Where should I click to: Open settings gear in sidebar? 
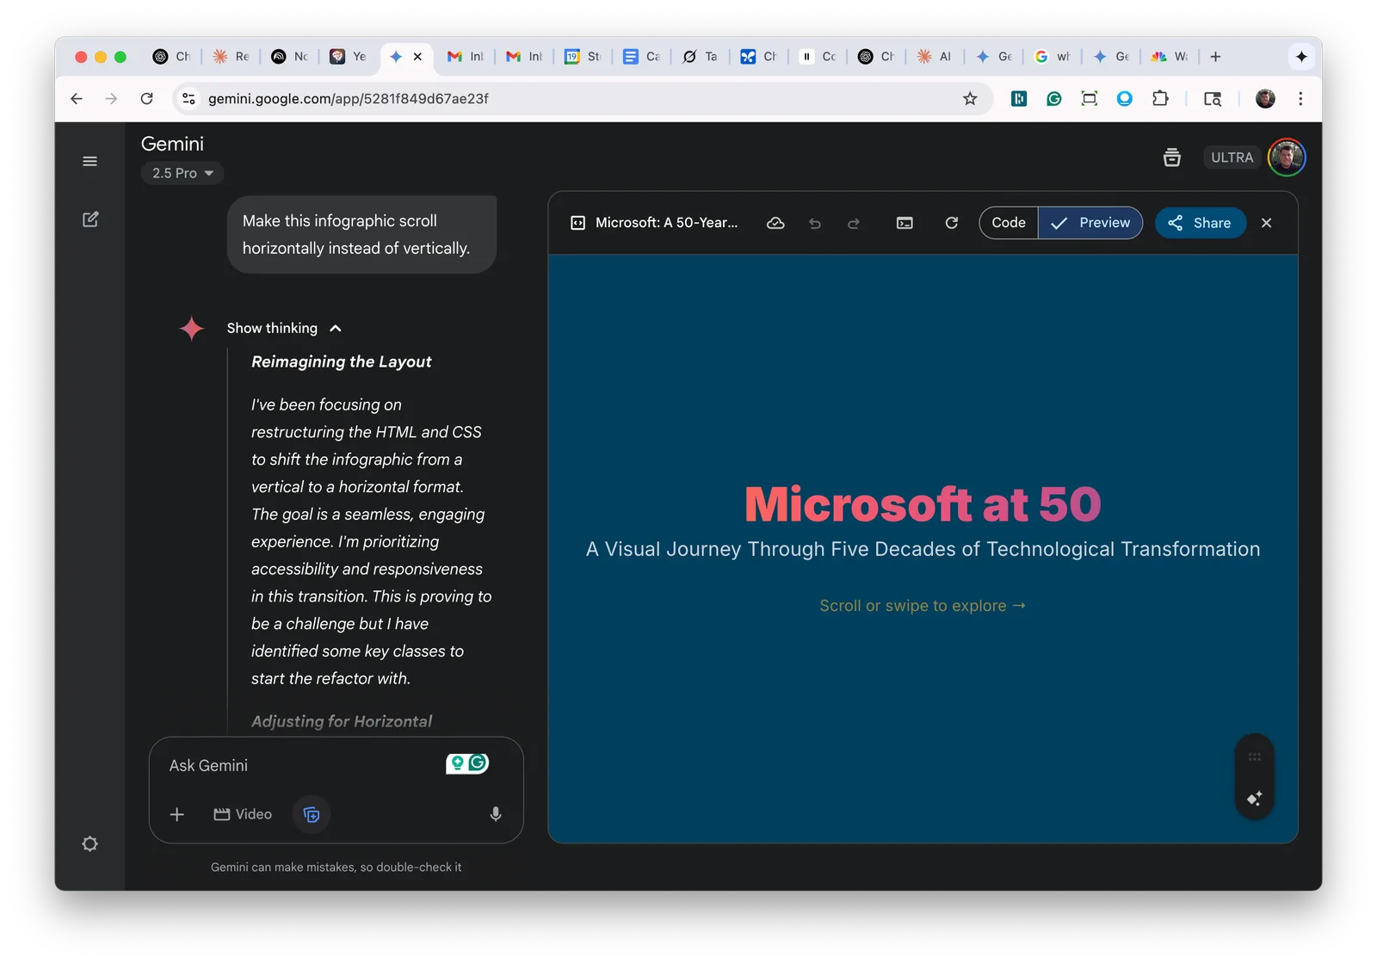(x=90, y=843)
